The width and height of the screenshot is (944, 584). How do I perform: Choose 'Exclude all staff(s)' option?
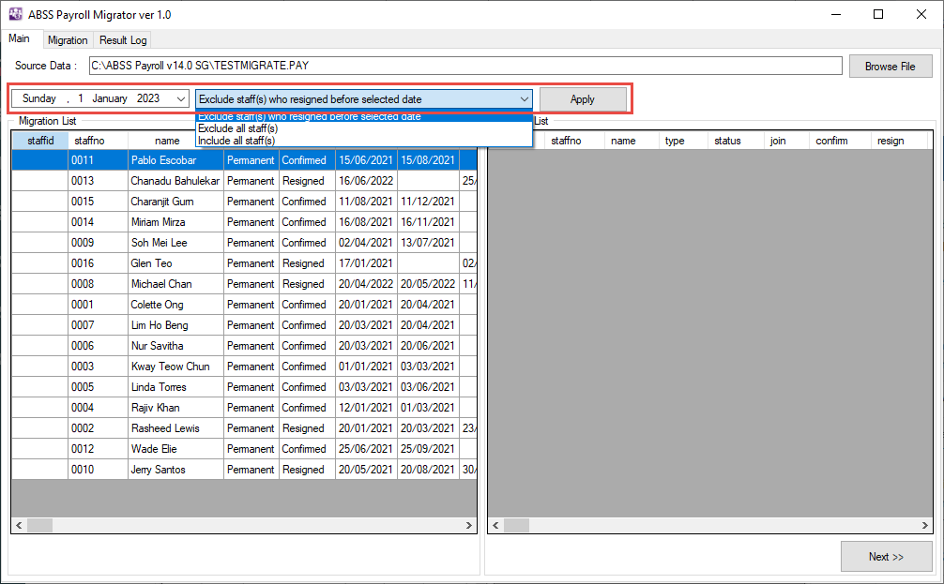[x=364, y=128]
